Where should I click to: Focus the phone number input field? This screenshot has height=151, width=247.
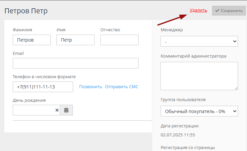[x=43, y=87]
